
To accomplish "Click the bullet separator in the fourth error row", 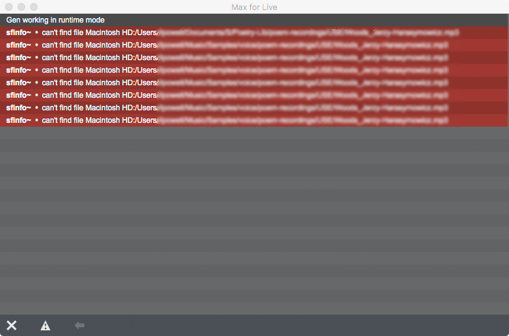I will pos(36,70).
